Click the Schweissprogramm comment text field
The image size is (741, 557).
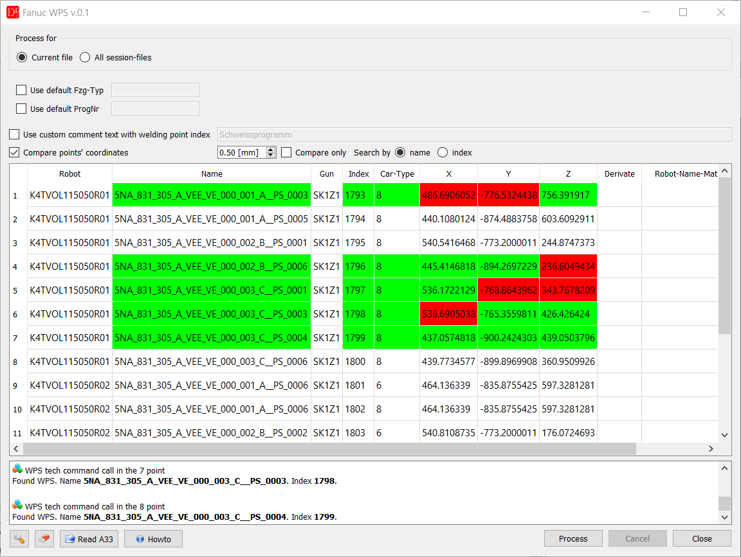[x=475, y=134]
